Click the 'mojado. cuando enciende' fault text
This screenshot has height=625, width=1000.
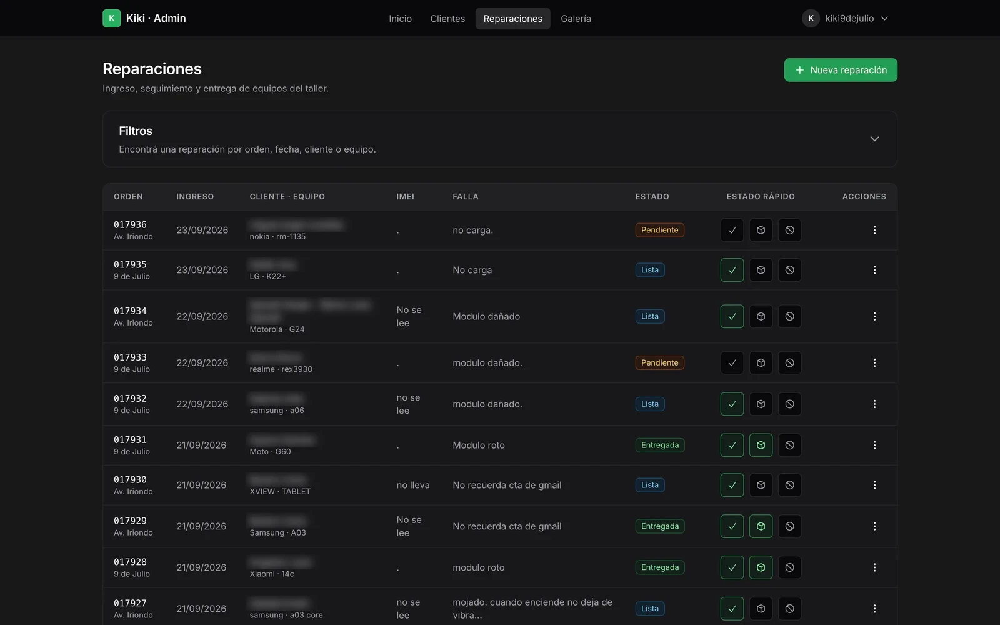[x=532, y=609]
